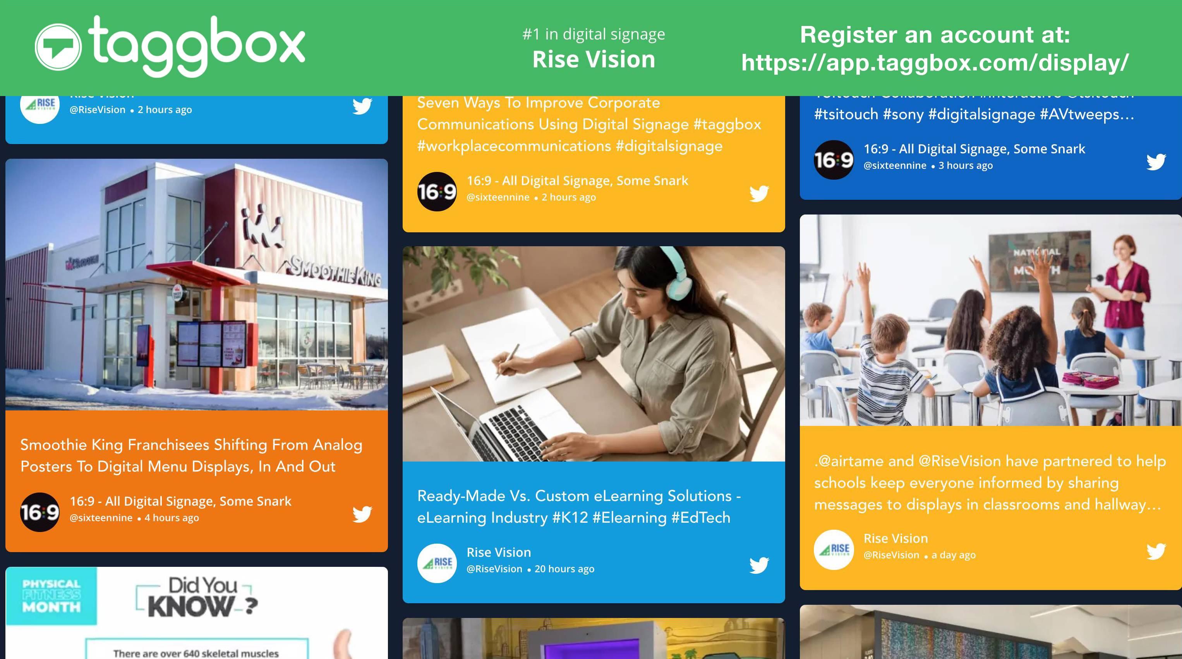Click 16:9 avatar on the Seven Ways card
1182x659 pixels.
click(x=437, y=192)
